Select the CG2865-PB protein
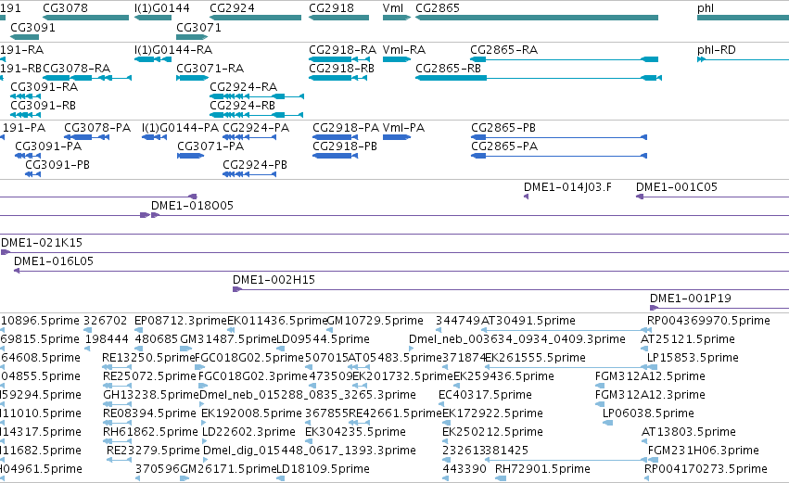Screen dimensions: 789x483 click(x=558, y=137)
